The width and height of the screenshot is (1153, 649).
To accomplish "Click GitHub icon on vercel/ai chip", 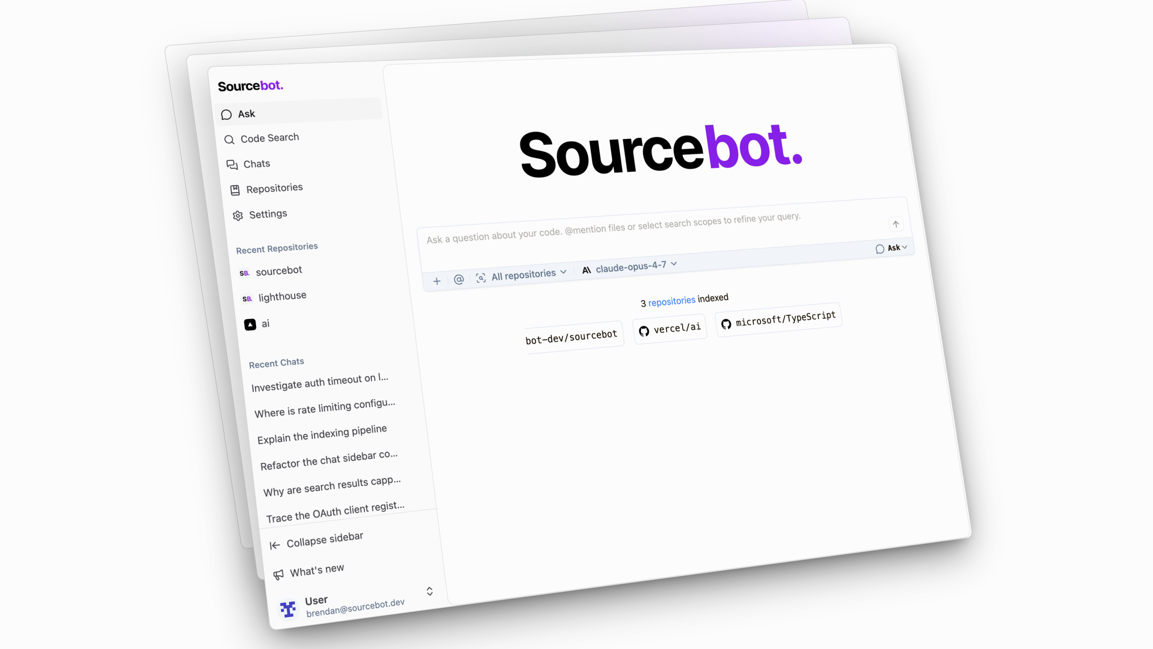I will point(644,331).
